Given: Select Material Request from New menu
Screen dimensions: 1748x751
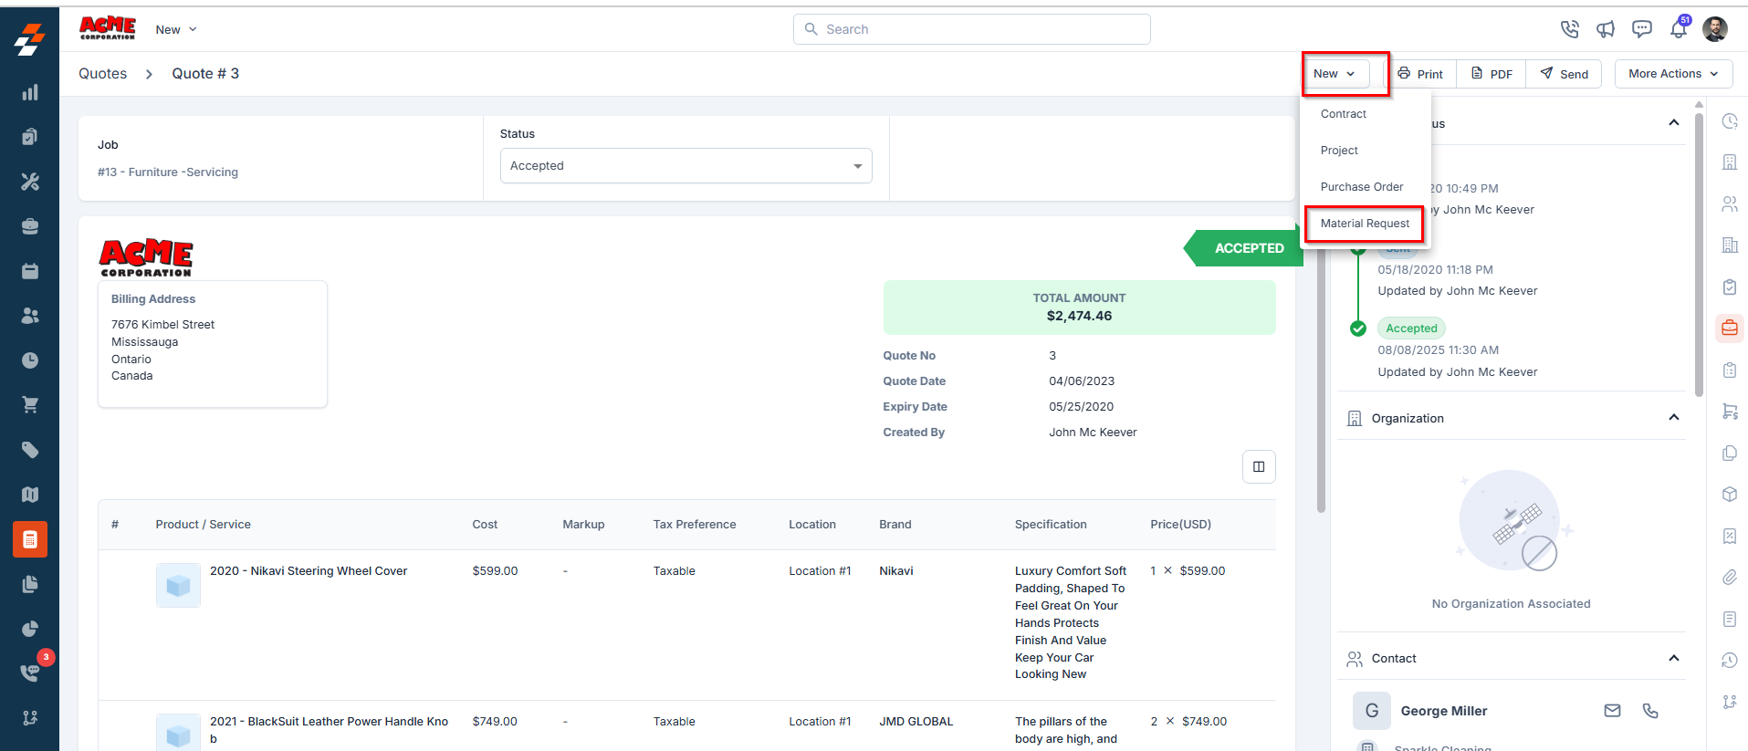Looking at the screenshot, I should tap(1365, 224).
